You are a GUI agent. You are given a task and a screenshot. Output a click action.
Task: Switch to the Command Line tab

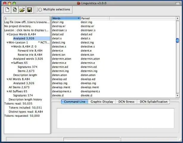[x=75, y=102]
